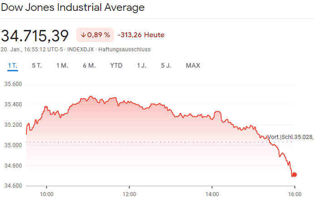Switch to the 5T. range tab
The height and width of the screenshot is (203, 314).
coord(37,65)
